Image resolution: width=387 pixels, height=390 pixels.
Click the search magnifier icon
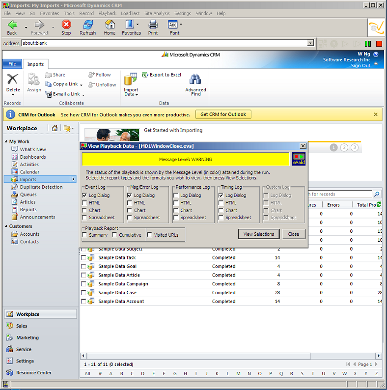click(x=377, y=194)
